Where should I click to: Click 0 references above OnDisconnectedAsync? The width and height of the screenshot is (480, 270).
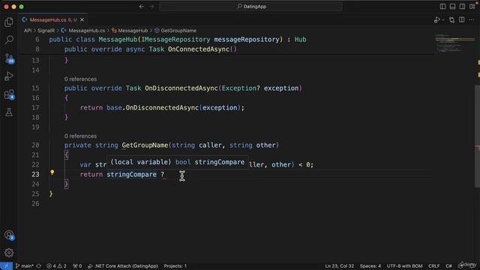[80, 79]
